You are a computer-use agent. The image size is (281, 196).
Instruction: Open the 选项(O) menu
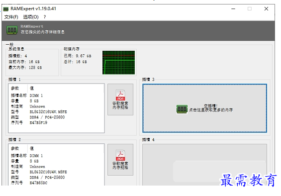[x=31, y=17]
